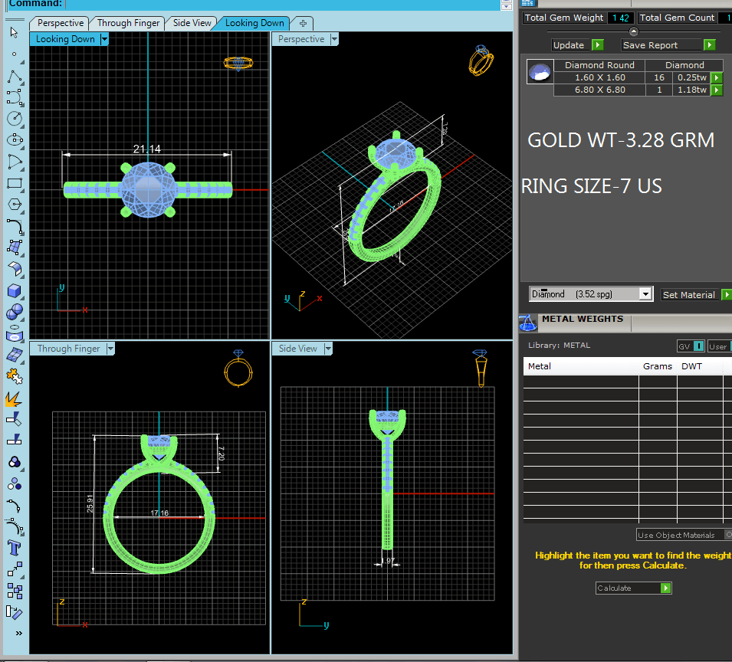Click the gem panel divider slider handle
Viewport: 732px width, 662px height.
[633, 31]
